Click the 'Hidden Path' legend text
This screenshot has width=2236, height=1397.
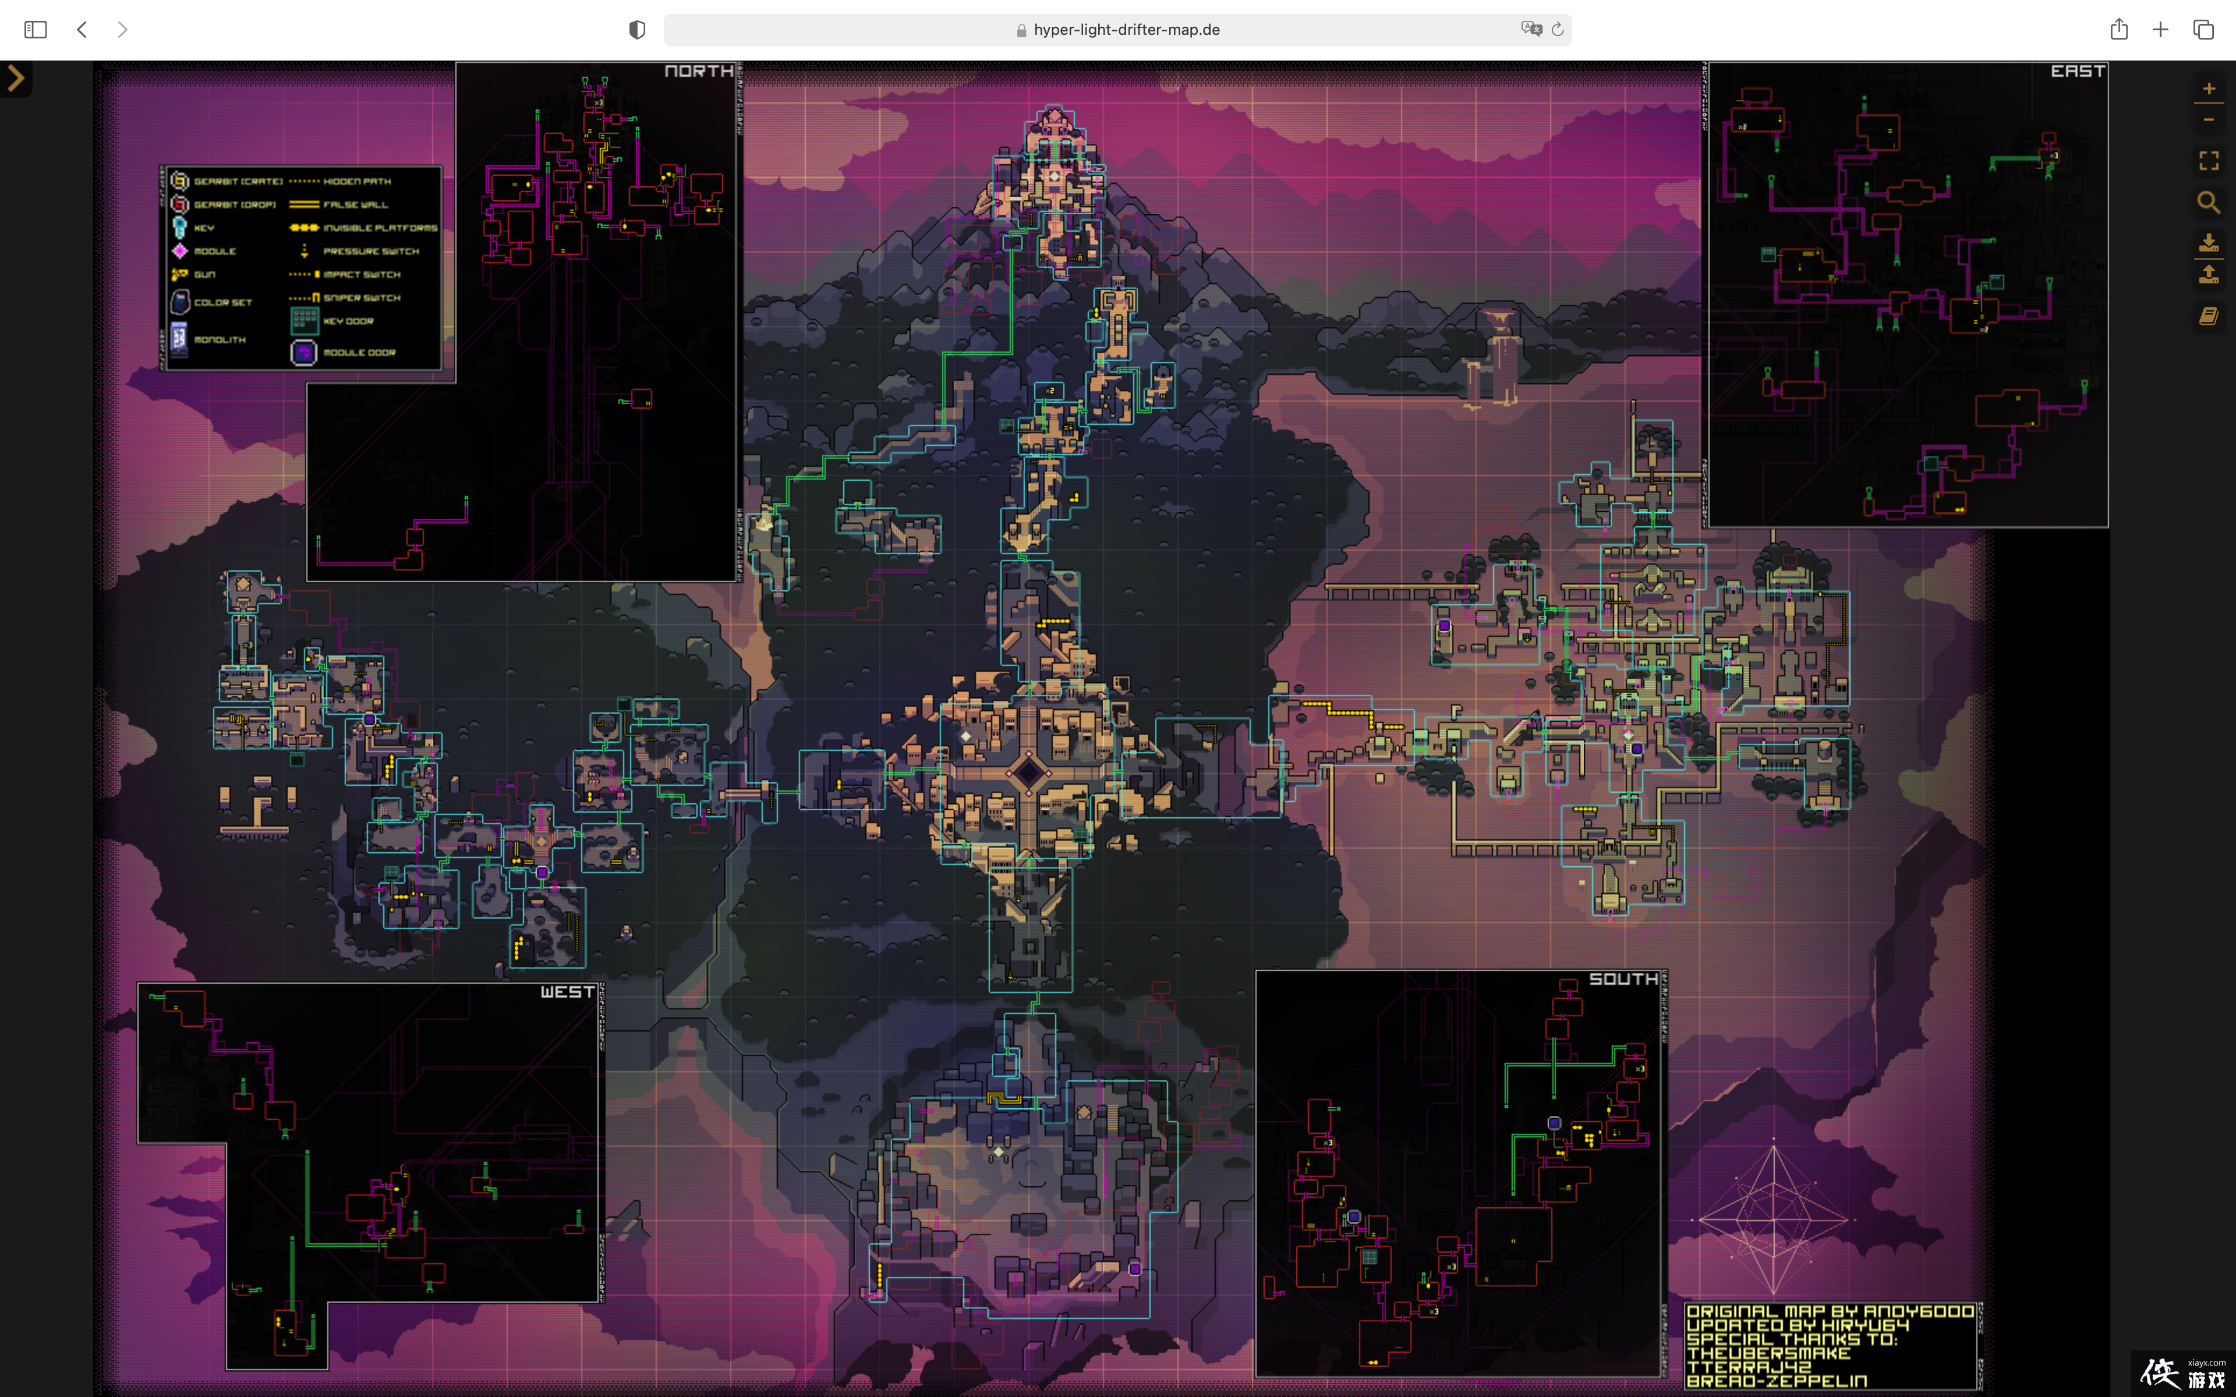[356, 181]
